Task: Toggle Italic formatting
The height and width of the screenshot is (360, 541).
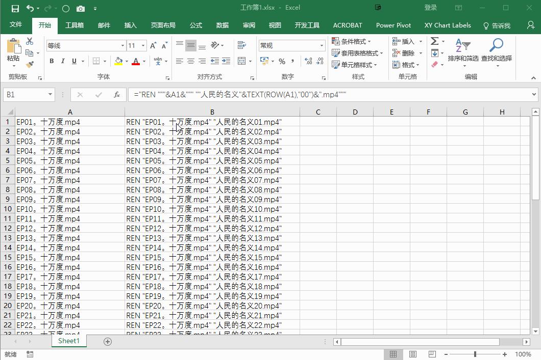Action: click(62, 61)
